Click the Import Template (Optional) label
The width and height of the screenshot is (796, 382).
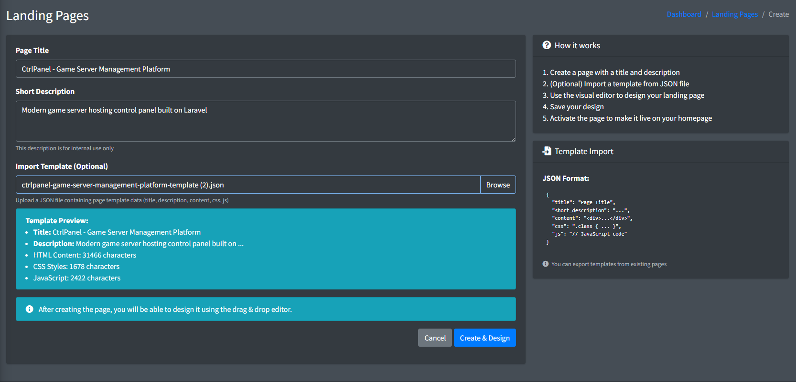coord(62,166)
